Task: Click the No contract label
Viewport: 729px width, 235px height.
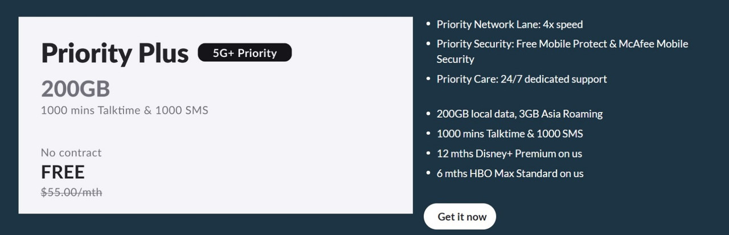Action: coord(71,152)
